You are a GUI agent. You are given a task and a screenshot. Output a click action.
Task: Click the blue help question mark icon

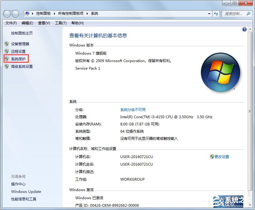(x=244, y=29)
